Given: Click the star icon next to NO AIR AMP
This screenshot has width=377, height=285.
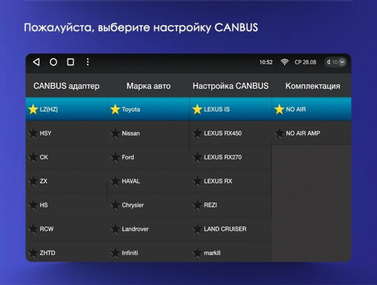Looking at the screenshot, I should (278, 133).
